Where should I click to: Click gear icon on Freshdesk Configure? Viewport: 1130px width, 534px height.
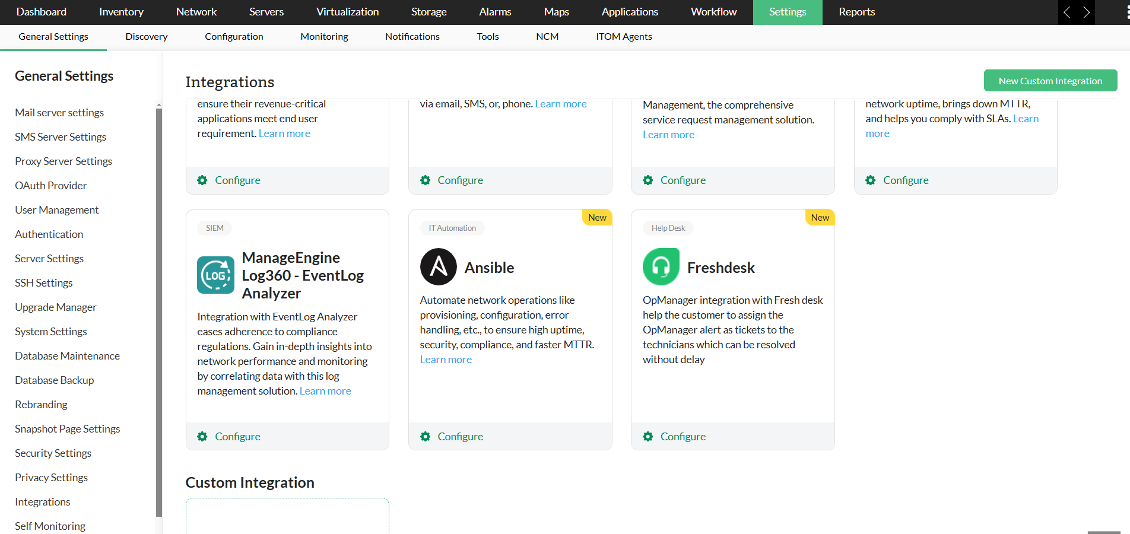(x=647, y=437)
